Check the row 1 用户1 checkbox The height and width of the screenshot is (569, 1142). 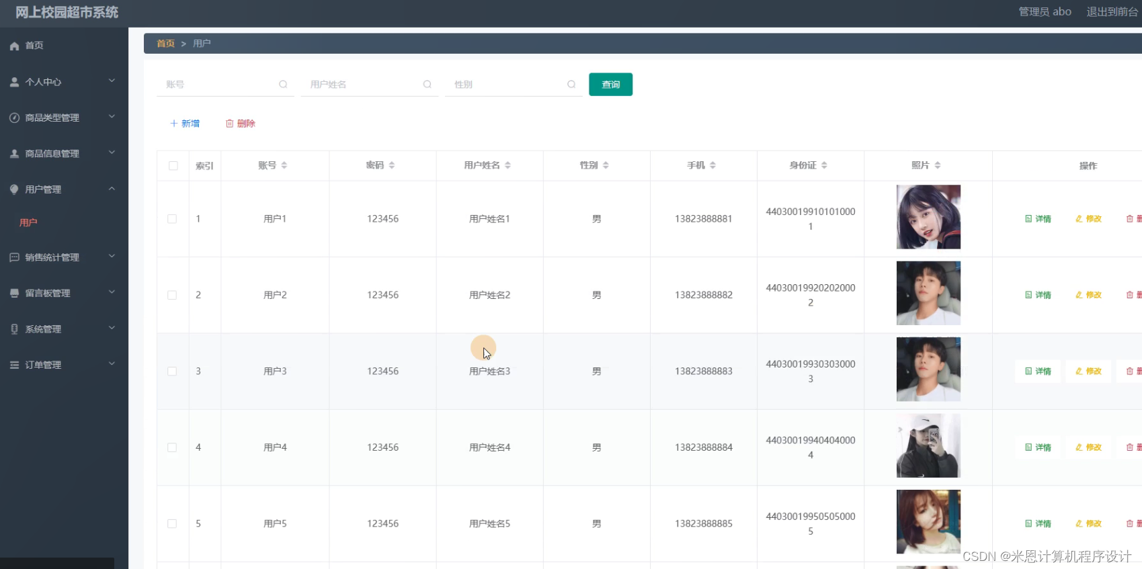pyautogui.click(x=172, y=219)
